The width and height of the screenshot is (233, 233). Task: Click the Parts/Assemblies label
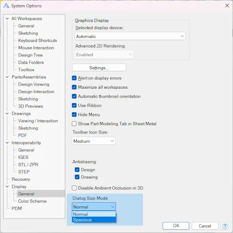pyautogui.click(x=29, y=77)
